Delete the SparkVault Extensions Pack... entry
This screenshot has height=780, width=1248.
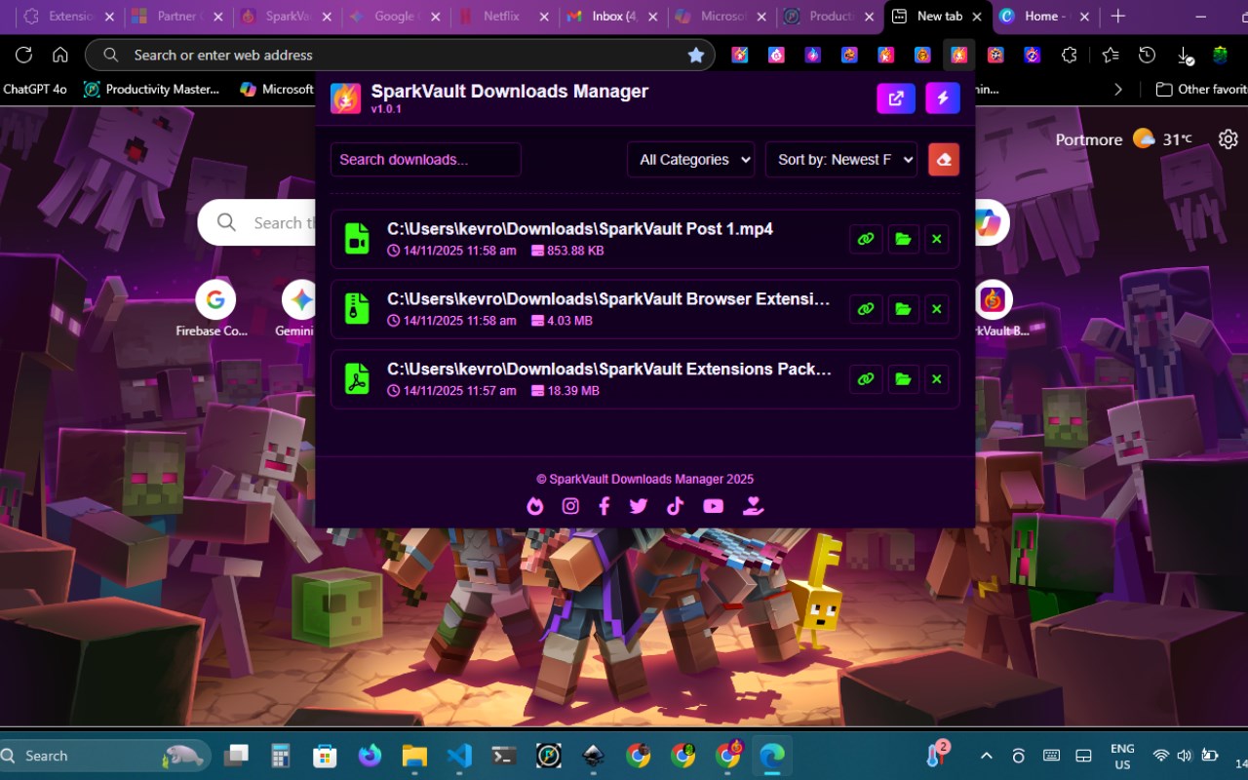(937, 379)
